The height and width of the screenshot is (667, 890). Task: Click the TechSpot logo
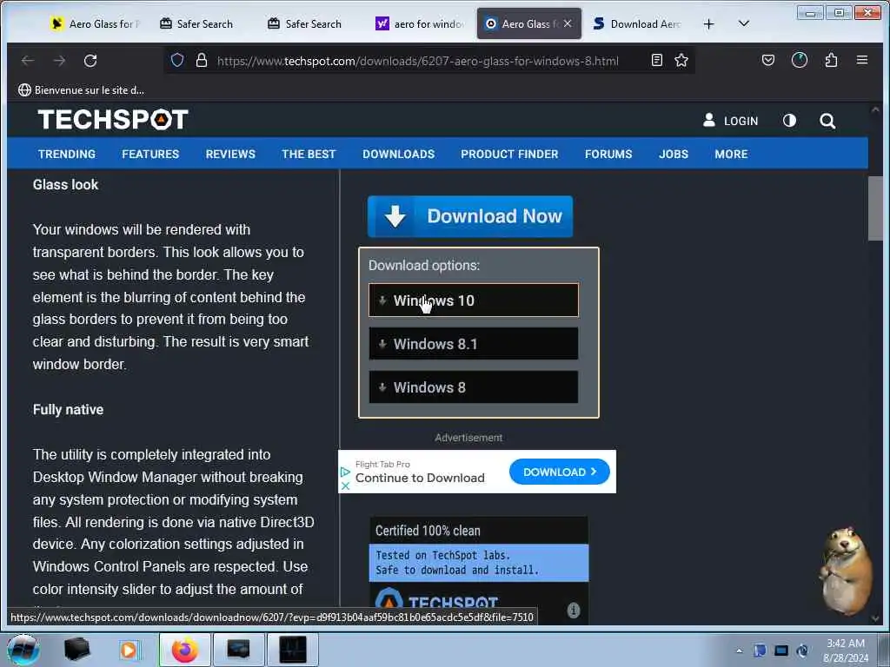pyautogui.click(x=113, y=120)
